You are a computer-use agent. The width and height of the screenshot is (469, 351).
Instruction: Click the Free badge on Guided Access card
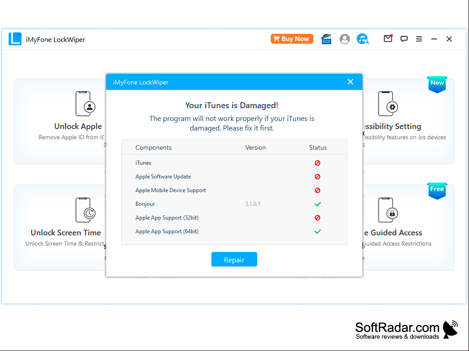[437, 191]
